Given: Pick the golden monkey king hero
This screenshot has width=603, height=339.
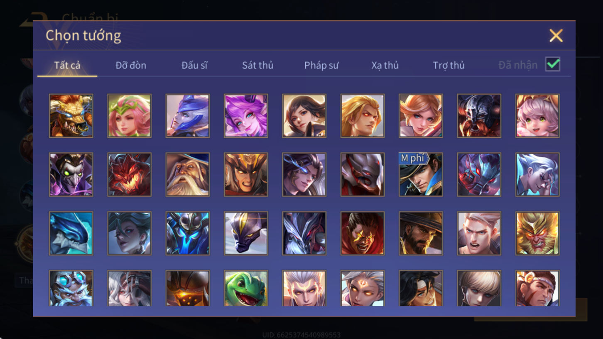Looking at the screenshot, I should [537, 233].
